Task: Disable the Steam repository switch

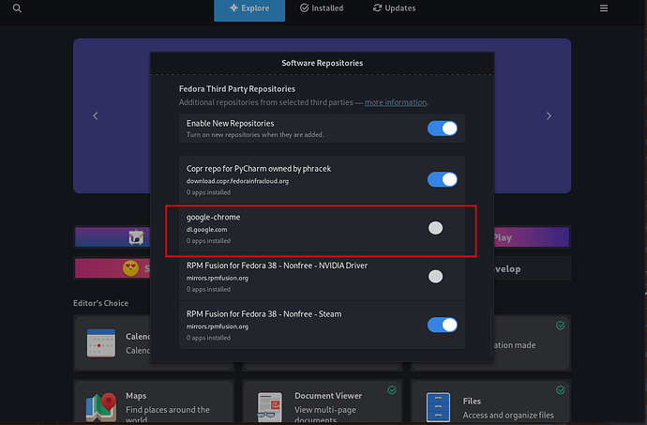Action: (443, 325)
